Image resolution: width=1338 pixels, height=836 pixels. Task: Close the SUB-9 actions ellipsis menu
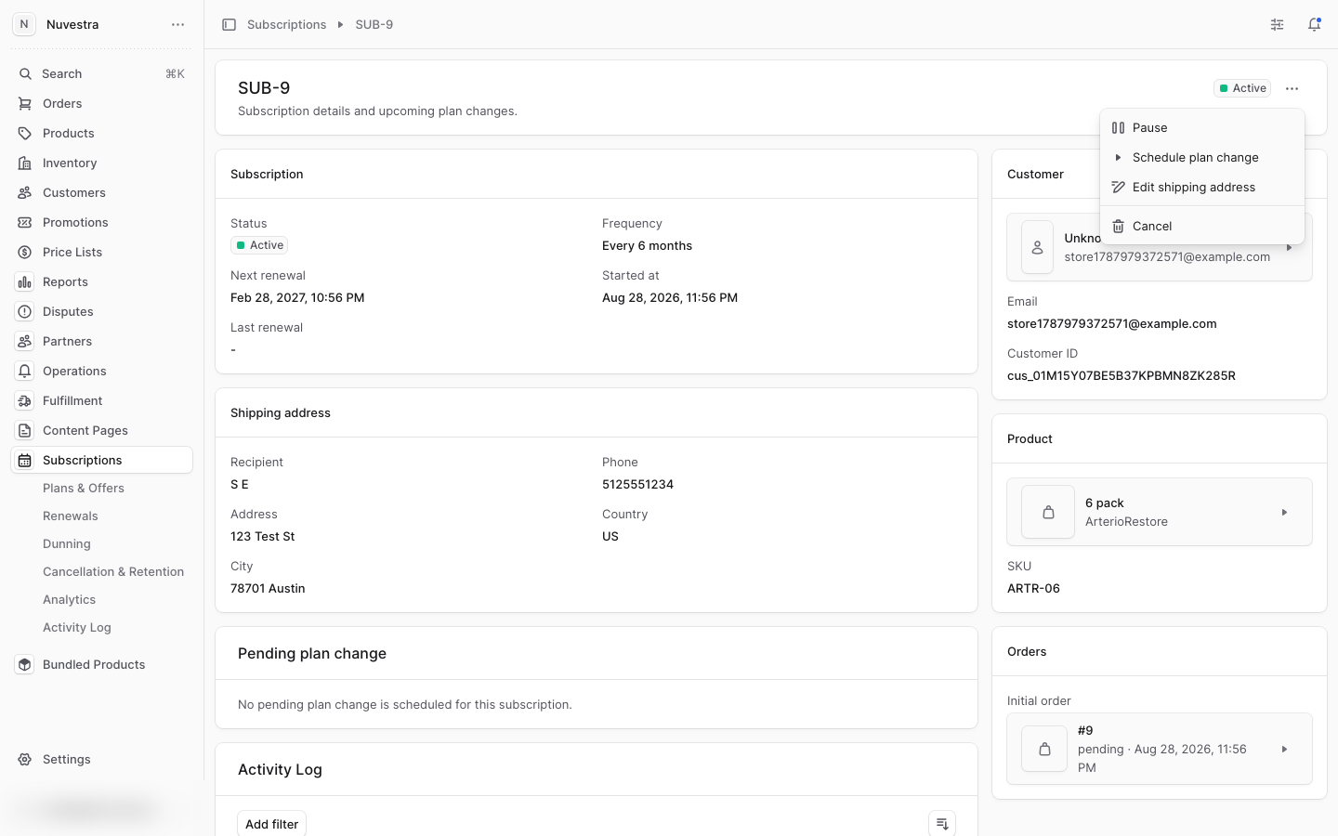pos(1292,88)
